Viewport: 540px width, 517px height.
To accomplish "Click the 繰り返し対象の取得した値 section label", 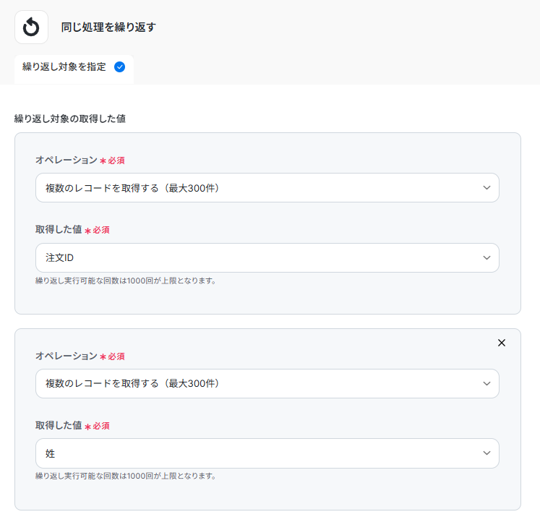I will (x=70, y=119).
